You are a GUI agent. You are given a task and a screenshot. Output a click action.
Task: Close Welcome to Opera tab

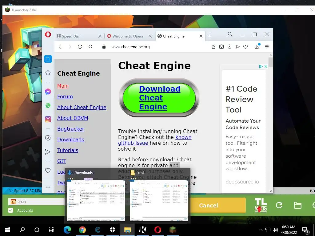click(x=150, y=36)
